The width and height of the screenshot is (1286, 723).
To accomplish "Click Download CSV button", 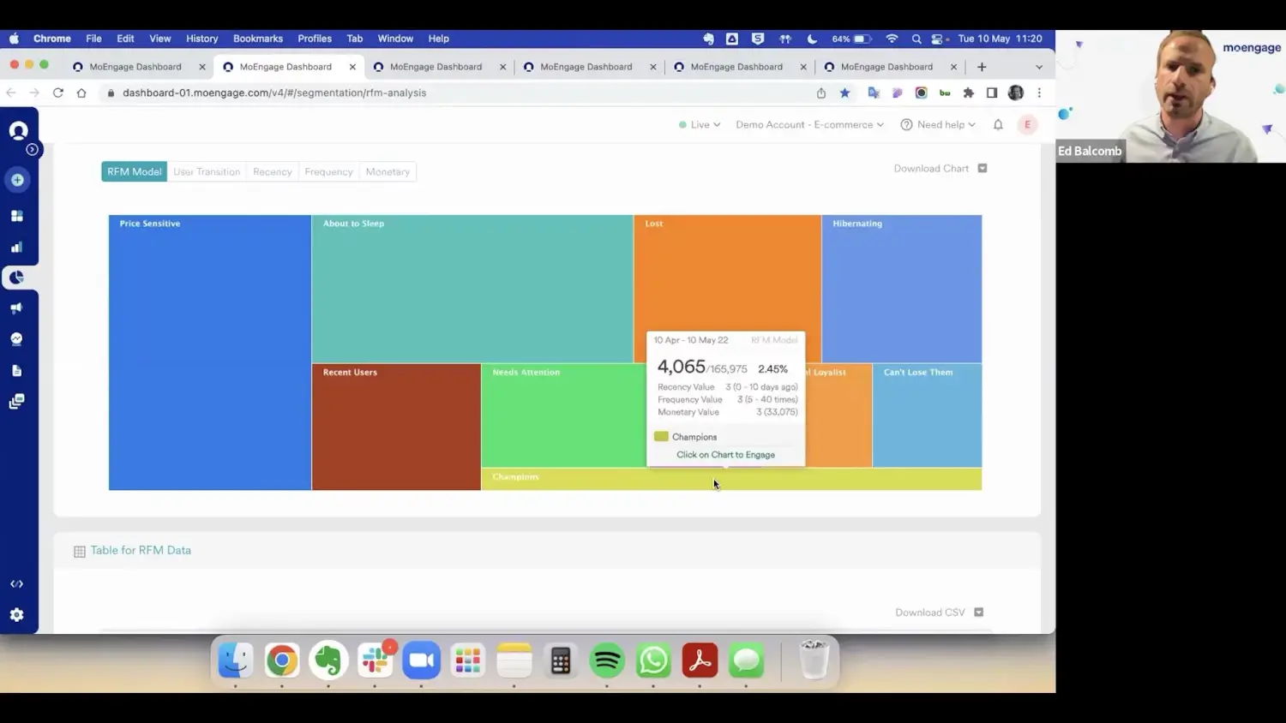I will [939, 612].
